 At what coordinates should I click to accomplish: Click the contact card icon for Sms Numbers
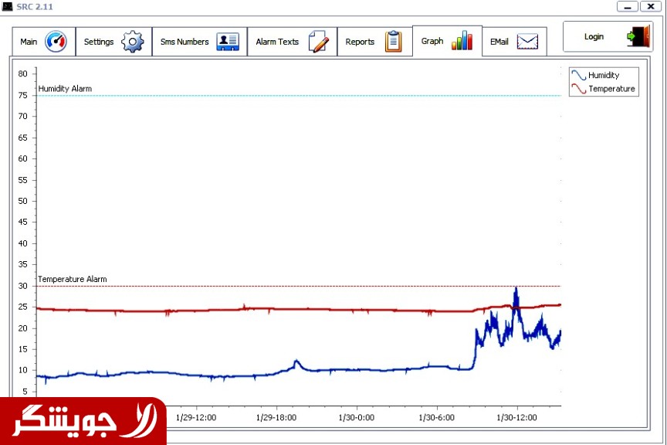tap(228, 42)
